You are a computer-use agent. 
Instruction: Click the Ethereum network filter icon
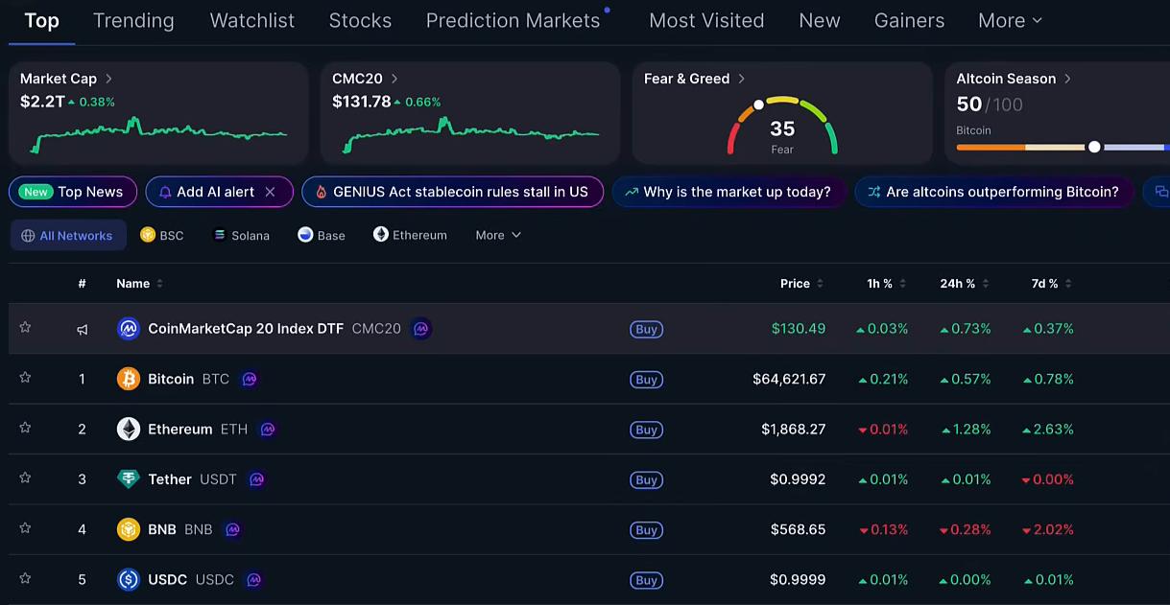pos(381,234)
